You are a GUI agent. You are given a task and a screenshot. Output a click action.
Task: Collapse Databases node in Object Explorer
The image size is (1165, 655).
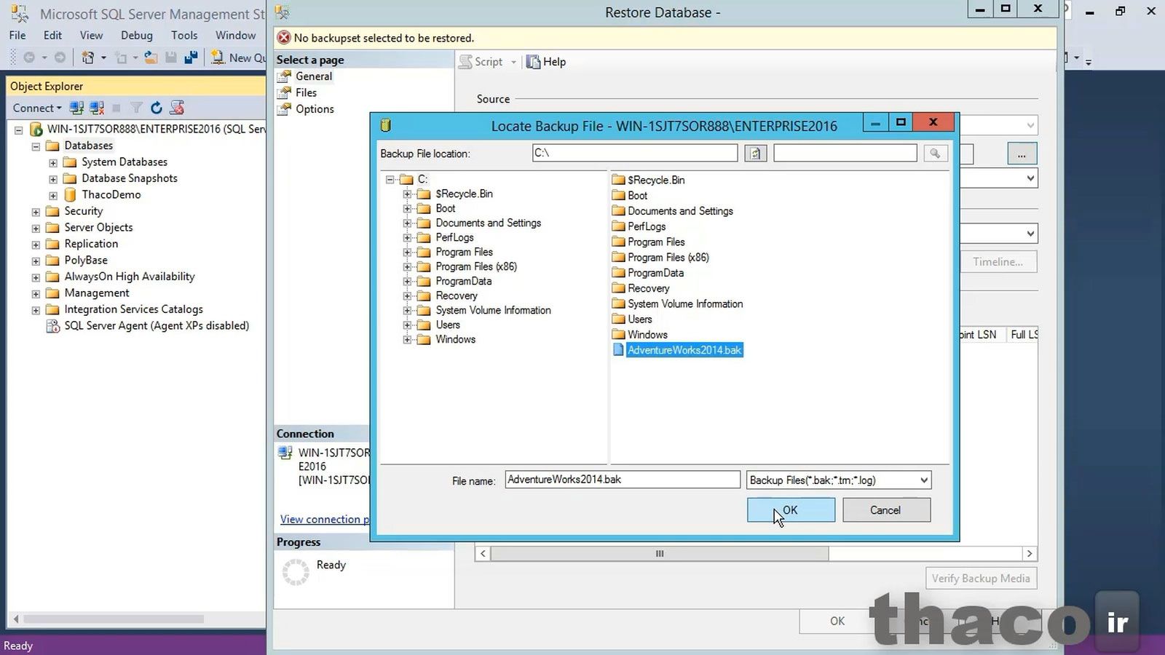tap(36, 146)
